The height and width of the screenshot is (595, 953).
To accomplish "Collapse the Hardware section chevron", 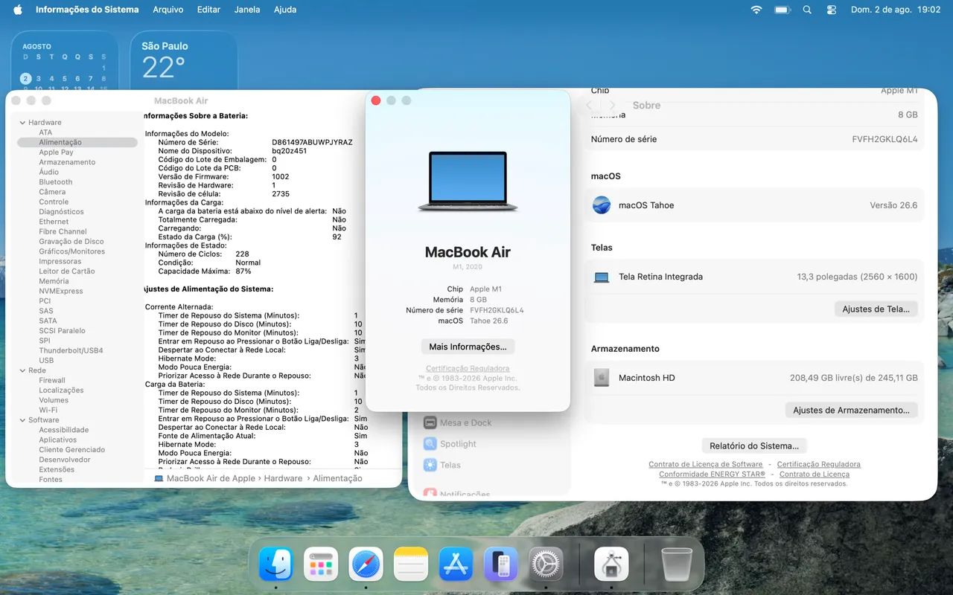I will tap(22, 123).
